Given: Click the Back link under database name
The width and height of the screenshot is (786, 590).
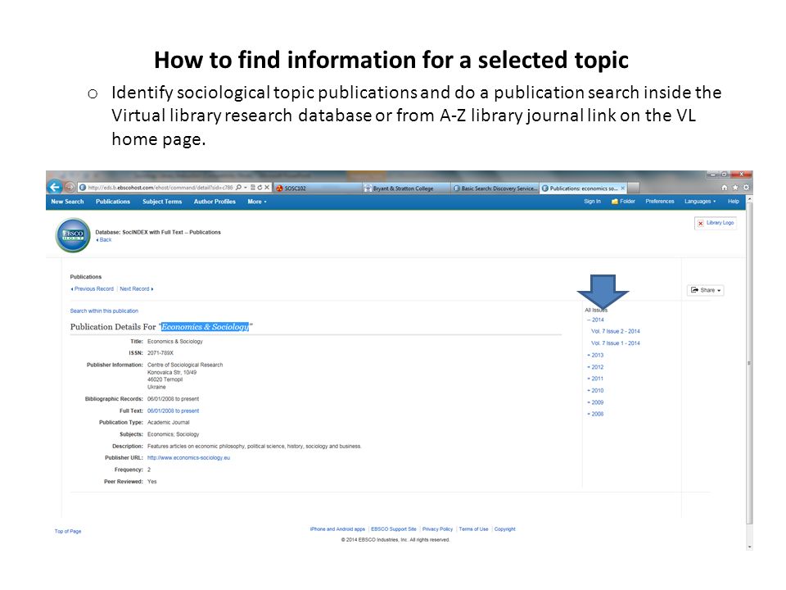Looking at the screenshot, I should [x=104, y=240].
